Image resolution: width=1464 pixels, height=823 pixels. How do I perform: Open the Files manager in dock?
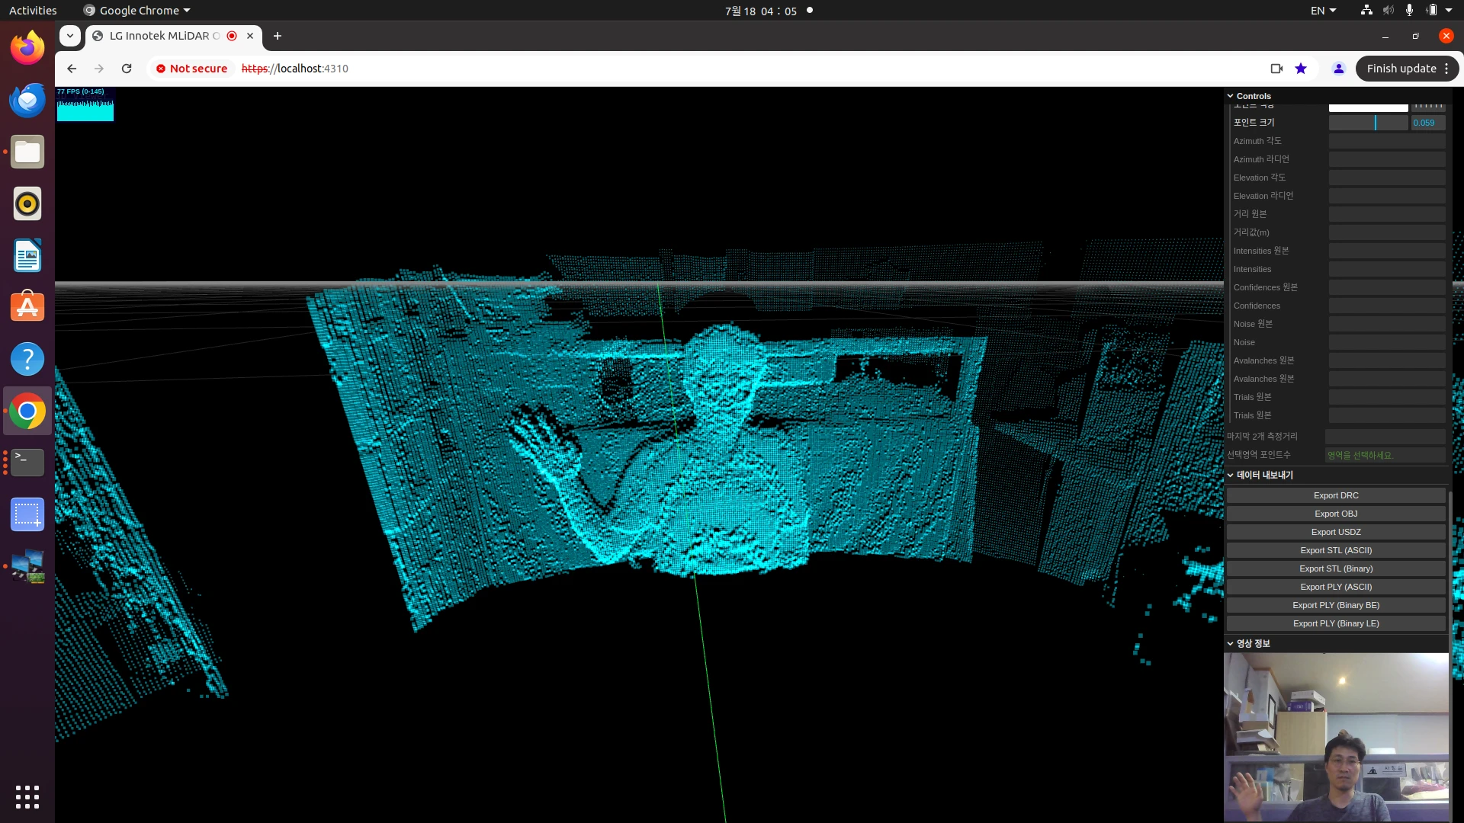click(27, 152)
